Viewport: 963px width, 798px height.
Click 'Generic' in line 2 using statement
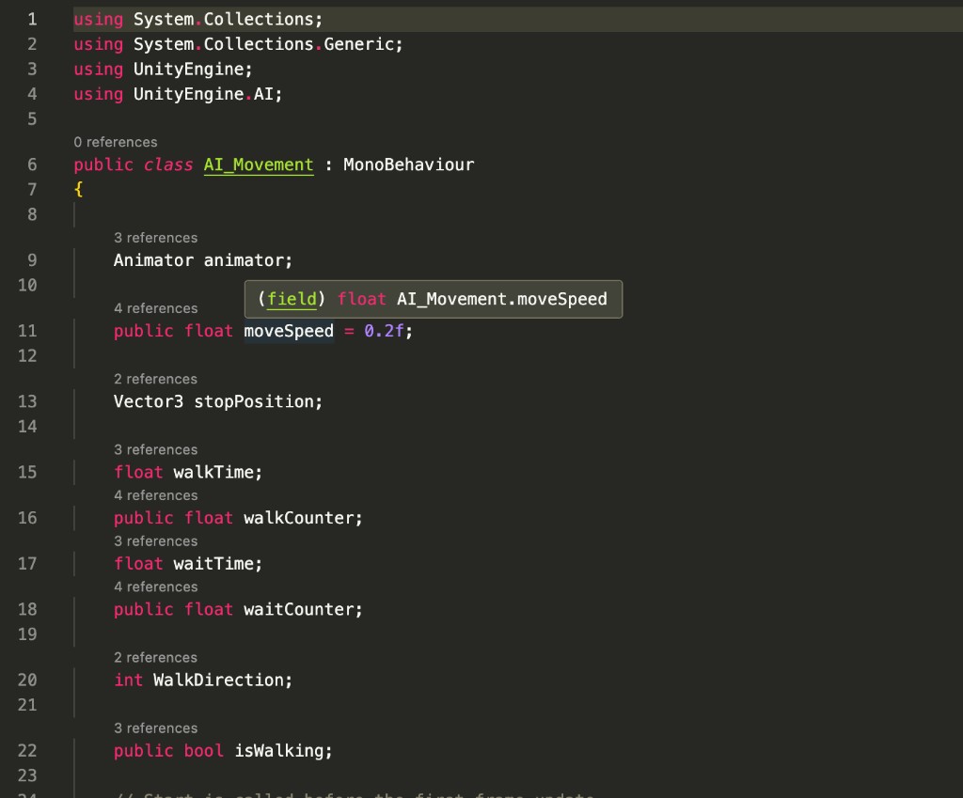point(358,45)
